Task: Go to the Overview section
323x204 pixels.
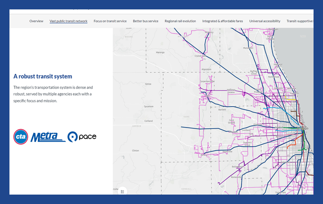Action: 36,21
